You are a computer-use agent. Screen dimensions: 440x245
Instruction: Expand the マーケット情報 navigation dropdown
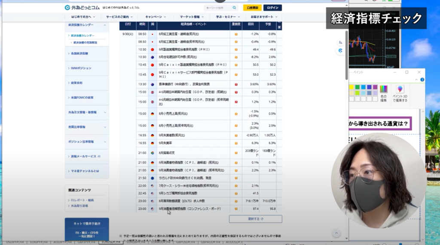pos(193,17)
